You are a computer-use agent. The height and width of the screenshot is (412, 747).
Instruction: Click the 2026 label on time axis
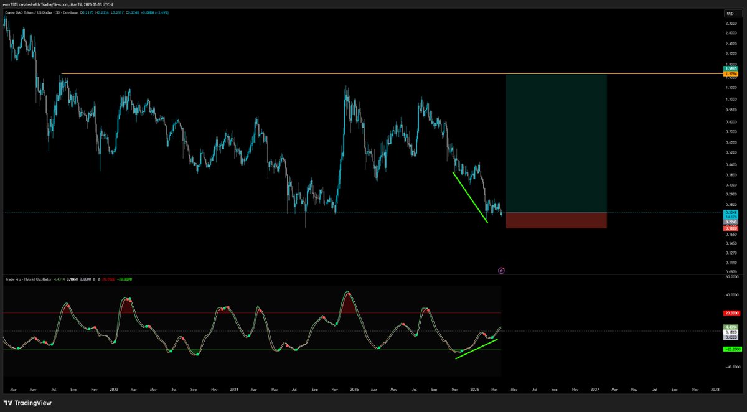tap(474, 389)
